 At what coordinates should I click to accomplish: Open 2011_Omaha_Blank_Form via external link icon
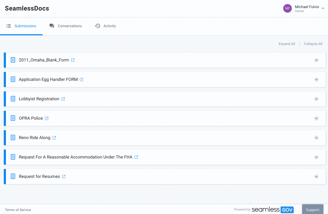pos(73,60)
